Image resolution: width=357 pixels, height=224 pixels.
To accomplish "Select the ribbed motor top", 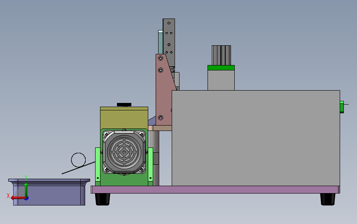I will click(221, 55).
